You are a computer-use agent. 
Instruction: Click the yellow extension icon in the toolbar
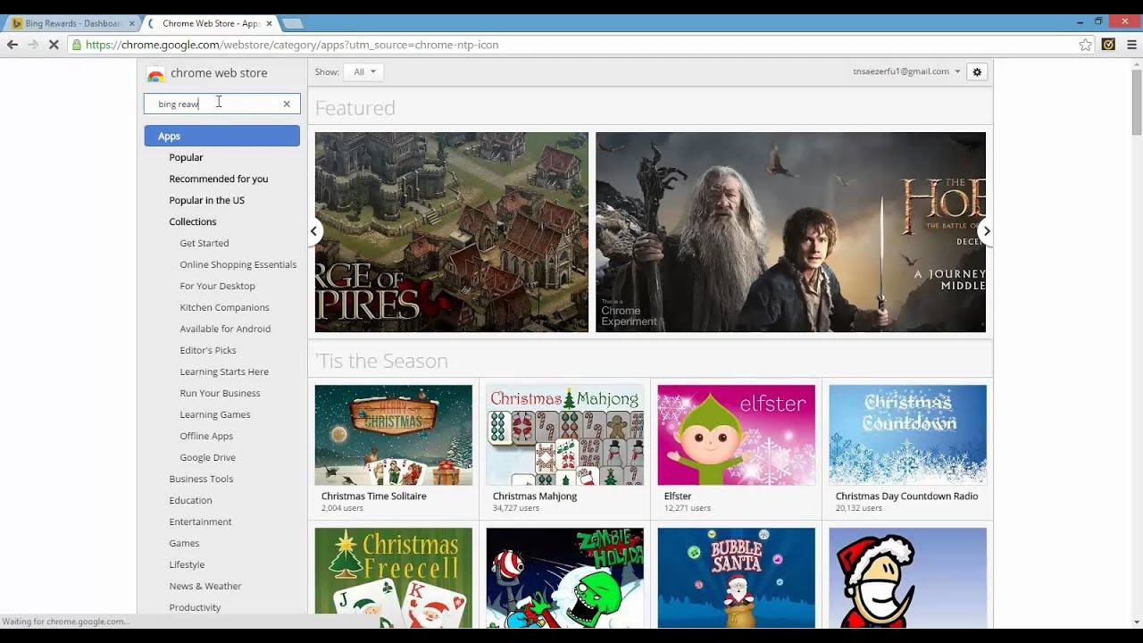[1108, 45]
